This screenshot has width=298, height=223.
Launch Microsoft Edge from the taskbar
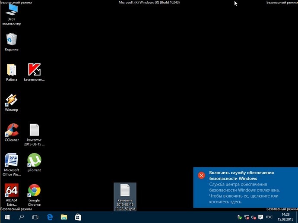[50, 217]
